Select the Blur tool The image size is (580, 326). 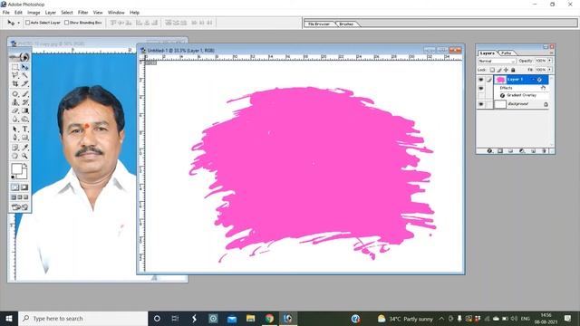pos(15,119)
